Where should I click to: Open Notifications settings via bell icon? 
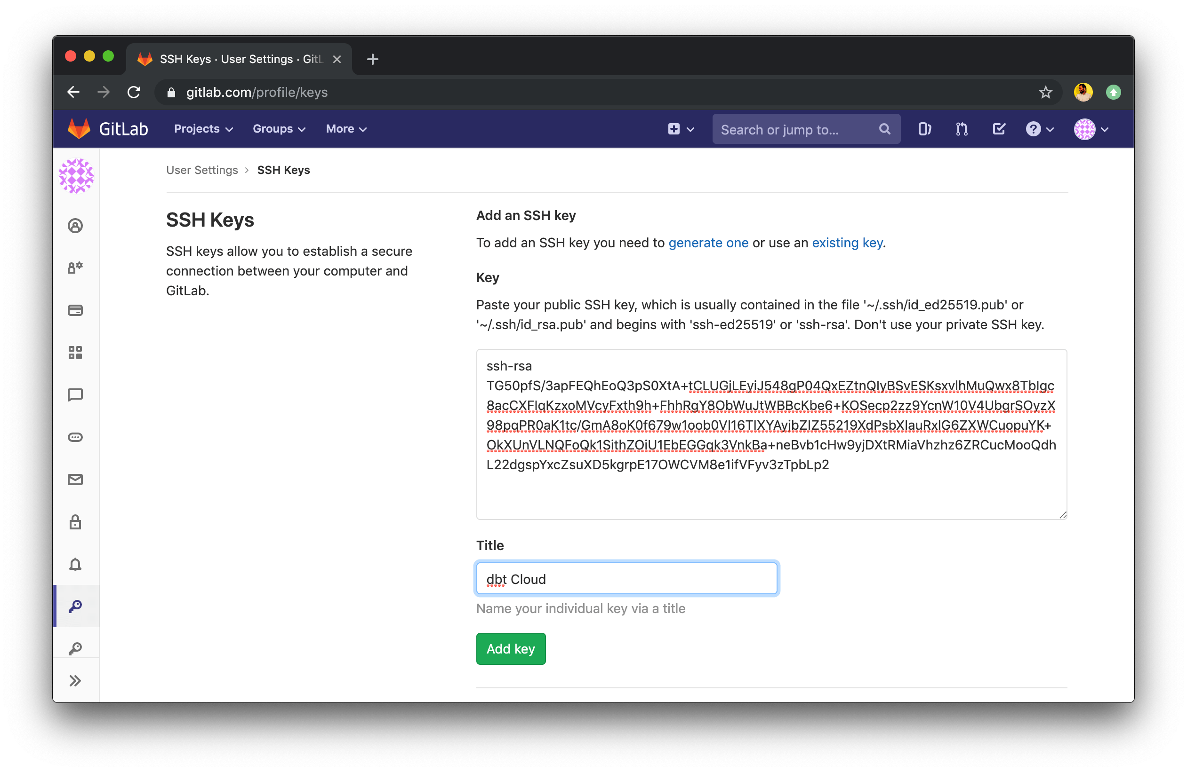76,564
